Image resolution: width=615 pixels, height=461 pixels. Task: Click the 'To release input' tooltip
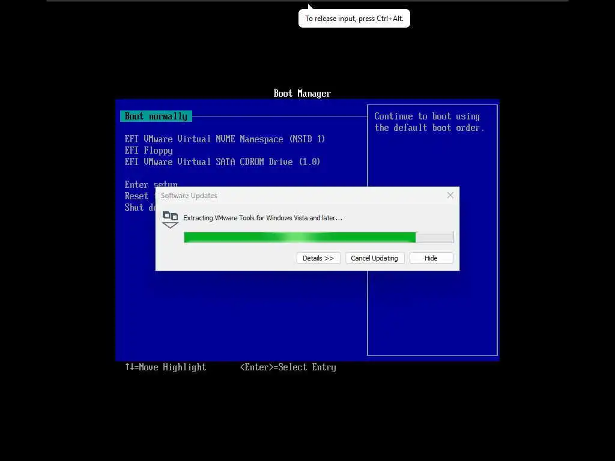point(354,19)
